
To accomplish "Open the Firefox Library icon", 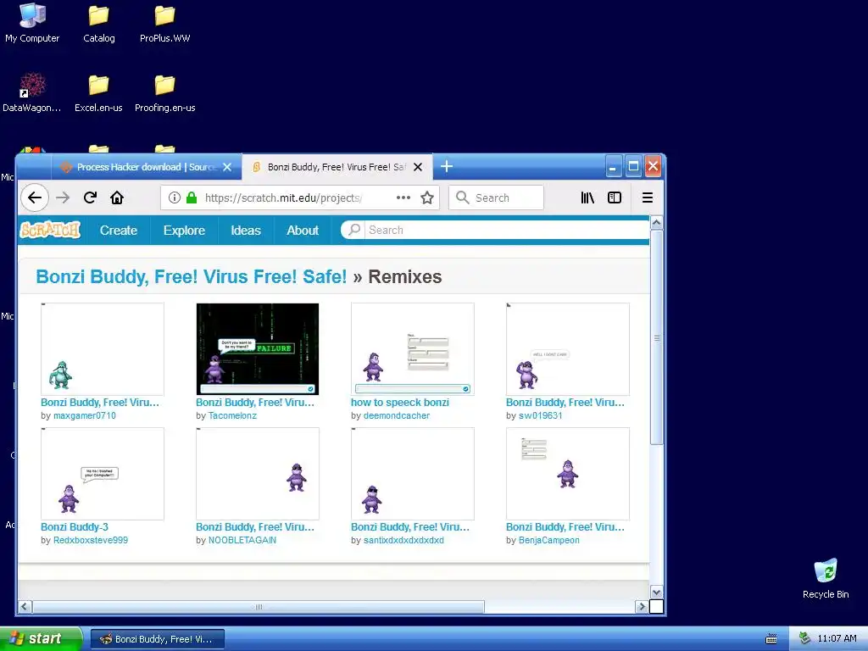I will tap(587, 198).
